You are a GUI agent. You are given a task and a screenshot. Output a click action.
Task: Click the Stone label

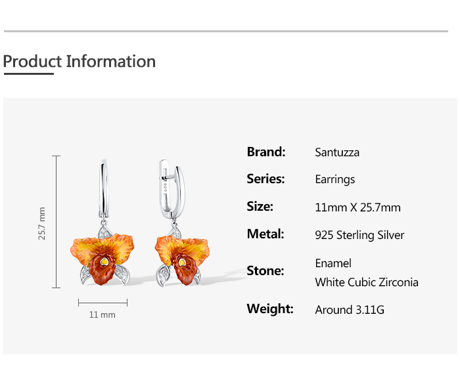point(265,271)
